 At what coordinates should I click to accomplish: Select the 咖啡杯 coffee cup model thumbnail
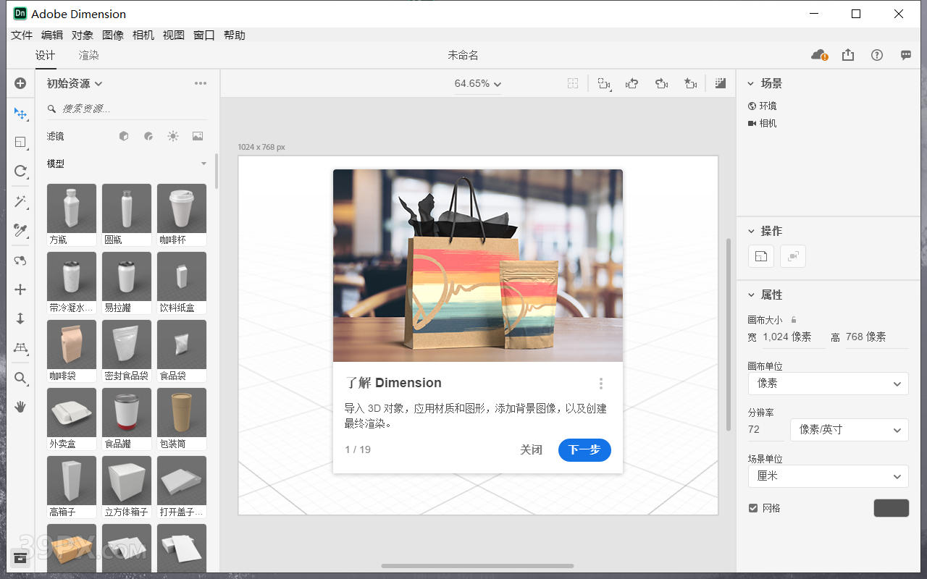tap(182, 215)
